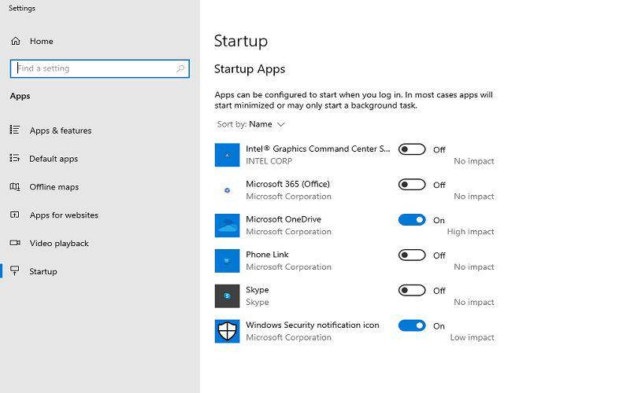Open Video playback page

(59, 244)
